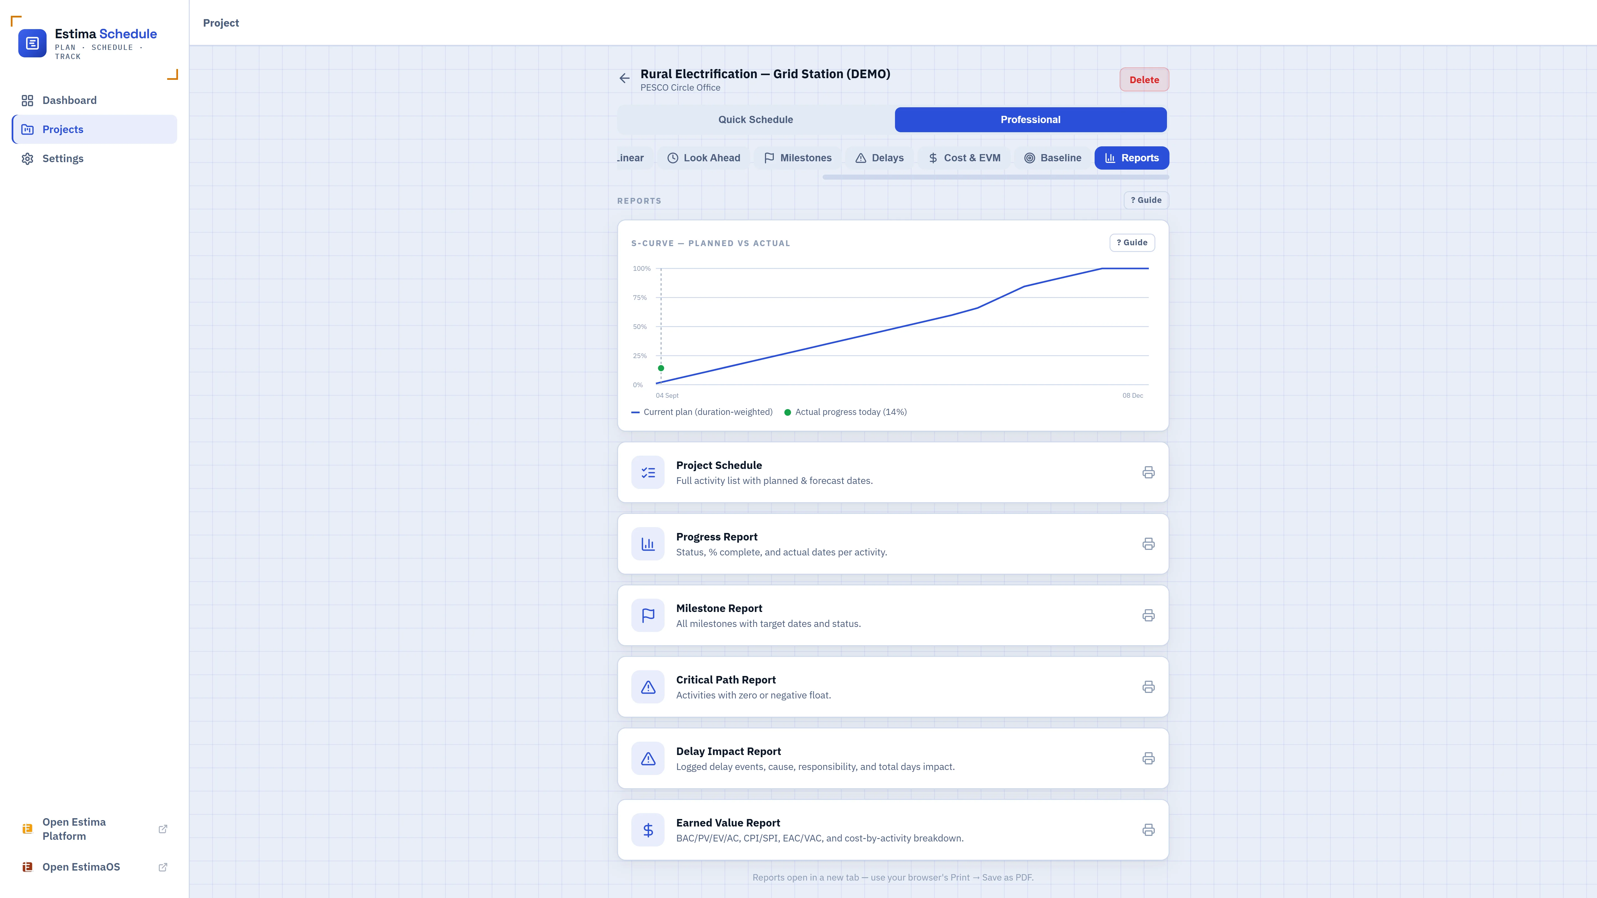Switch to Professional mode
Screen dimensions: 1597x898
(1030, 120)
